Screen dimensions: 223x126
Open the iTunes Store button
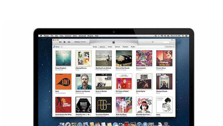tap(169, 47)
